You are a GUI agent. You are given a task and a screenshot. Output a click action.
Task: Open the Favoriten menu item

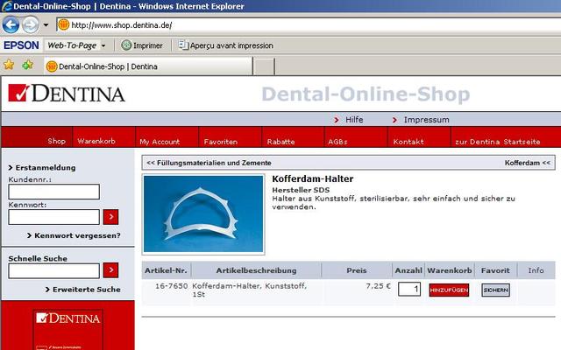coord(220,142)
